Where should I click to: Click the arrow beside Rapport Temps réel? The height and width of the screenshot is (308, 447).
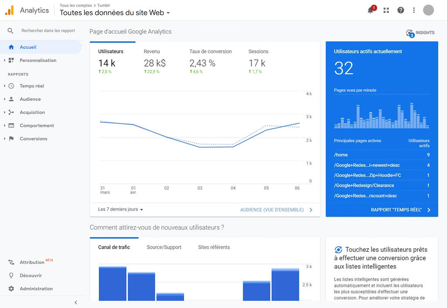[429, 210]
